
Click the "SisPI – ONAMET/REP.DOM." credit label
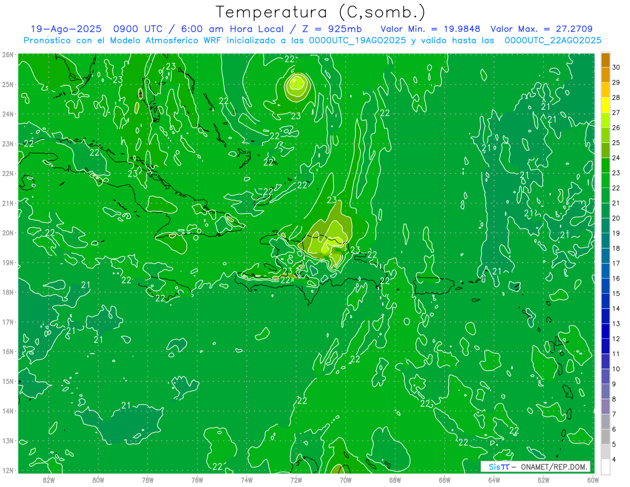point(535,467)
